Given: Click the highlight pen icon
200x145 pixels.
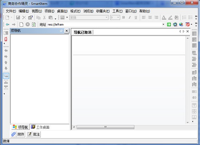Looking at the screenshot, I should (x=170, y=18).
